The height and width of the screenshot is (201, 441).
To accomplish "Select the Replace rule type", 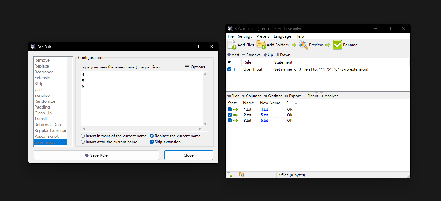I will [x=51, y=66].
